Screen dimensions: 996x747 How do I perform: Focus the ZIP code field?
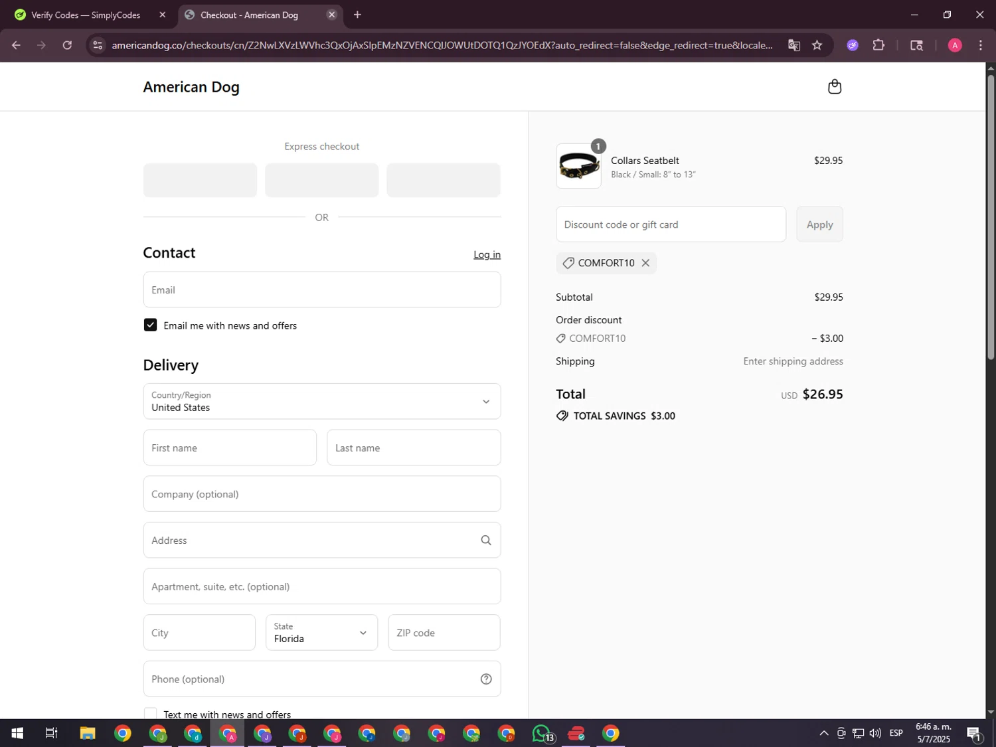point(444,632)
